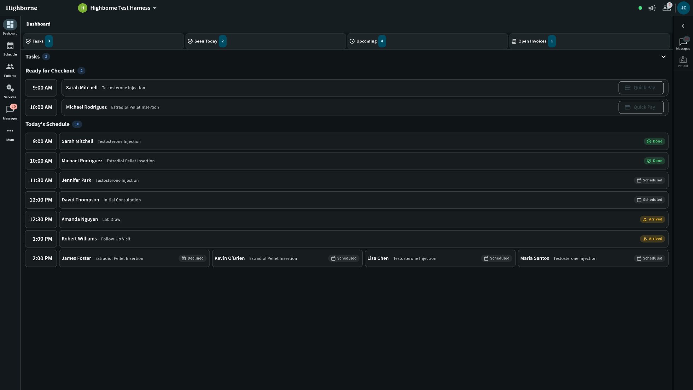The image size is (693, 390).
Task: Open the Highborne Test Harness dropdown
Action: [x=123, y=8]
